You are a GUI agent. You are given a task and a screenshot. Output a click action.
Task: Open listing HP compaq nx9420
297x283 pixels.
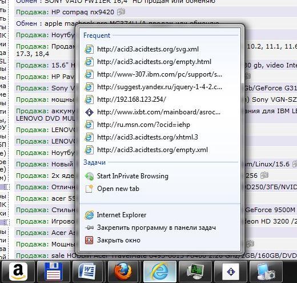pos(83,12)
